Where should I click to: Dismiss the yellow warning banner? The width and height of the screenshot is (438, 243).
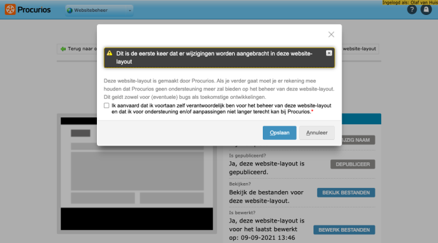[x=328, y=53]
